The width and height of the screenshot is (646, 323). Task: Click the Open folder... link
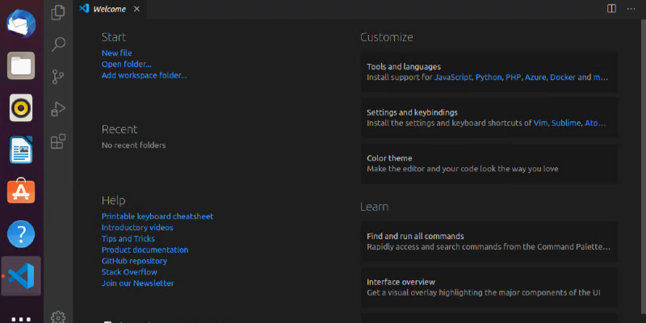126,65
